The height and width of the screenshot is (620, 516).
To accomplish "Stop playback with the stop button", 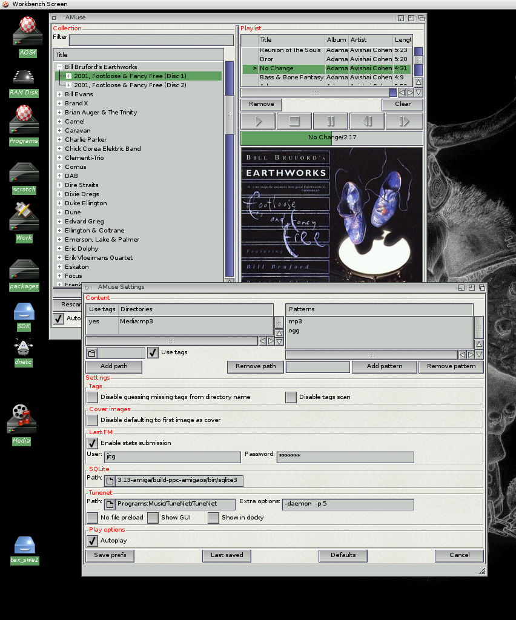I will (x=294, y=121).
